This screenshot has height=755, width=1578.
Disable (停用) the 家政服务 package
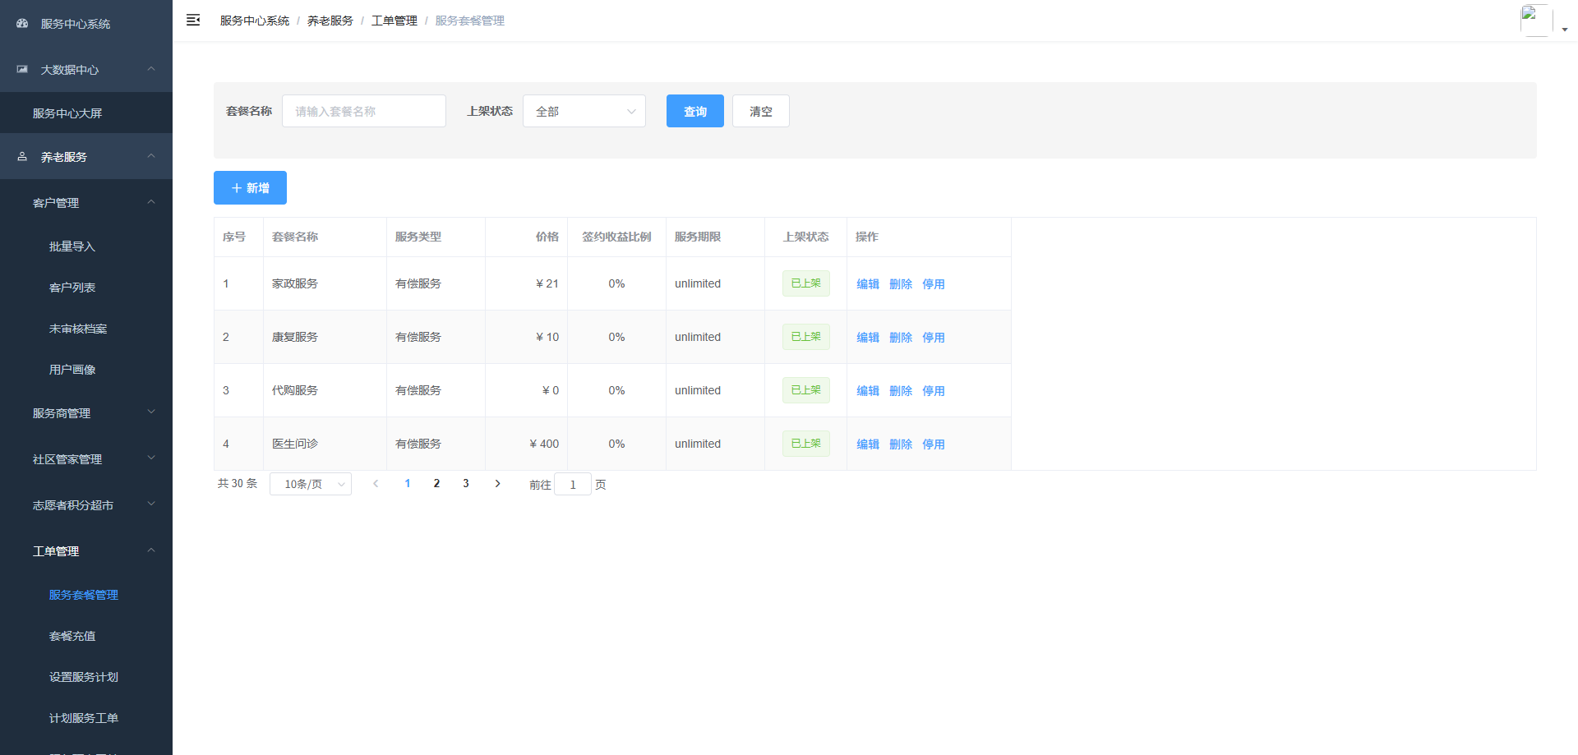[x=934, y=283]
